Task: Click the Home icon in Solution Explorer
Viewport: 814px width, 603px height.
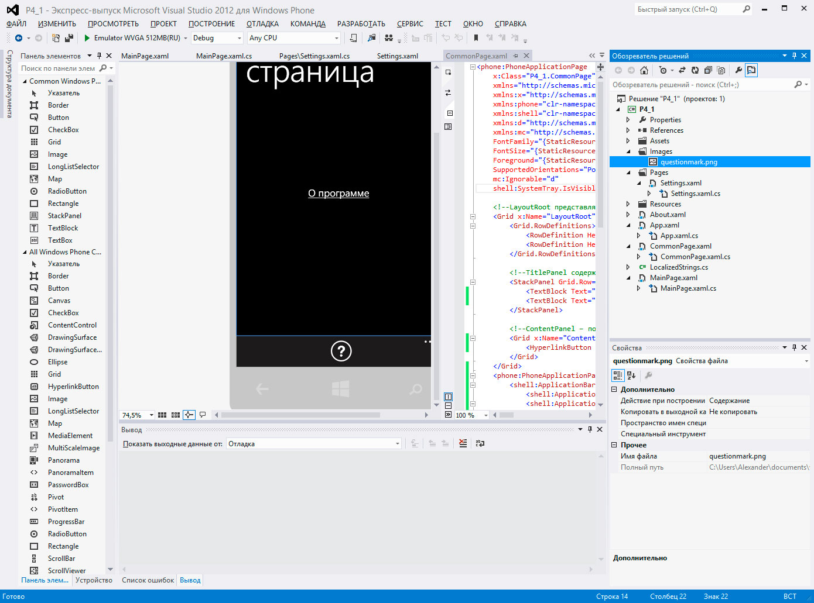Action: pyautogui.click(x=644, y=70)
